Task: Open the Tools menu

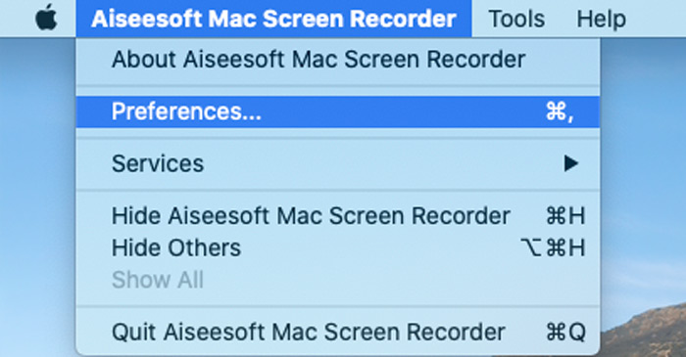Action: pyautogui.click(x=516, y=19)
